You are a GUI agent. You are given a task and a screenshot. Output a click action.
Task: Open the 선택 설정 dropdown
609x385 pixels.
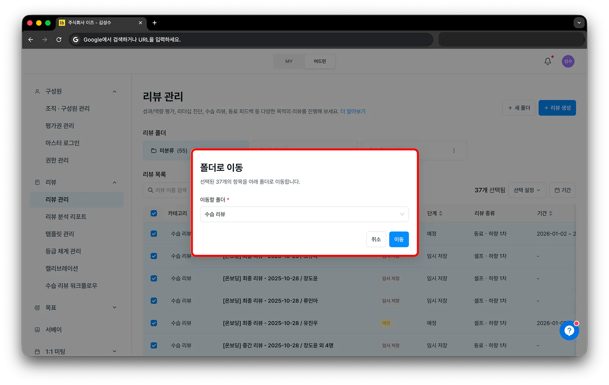click(527, 190)
